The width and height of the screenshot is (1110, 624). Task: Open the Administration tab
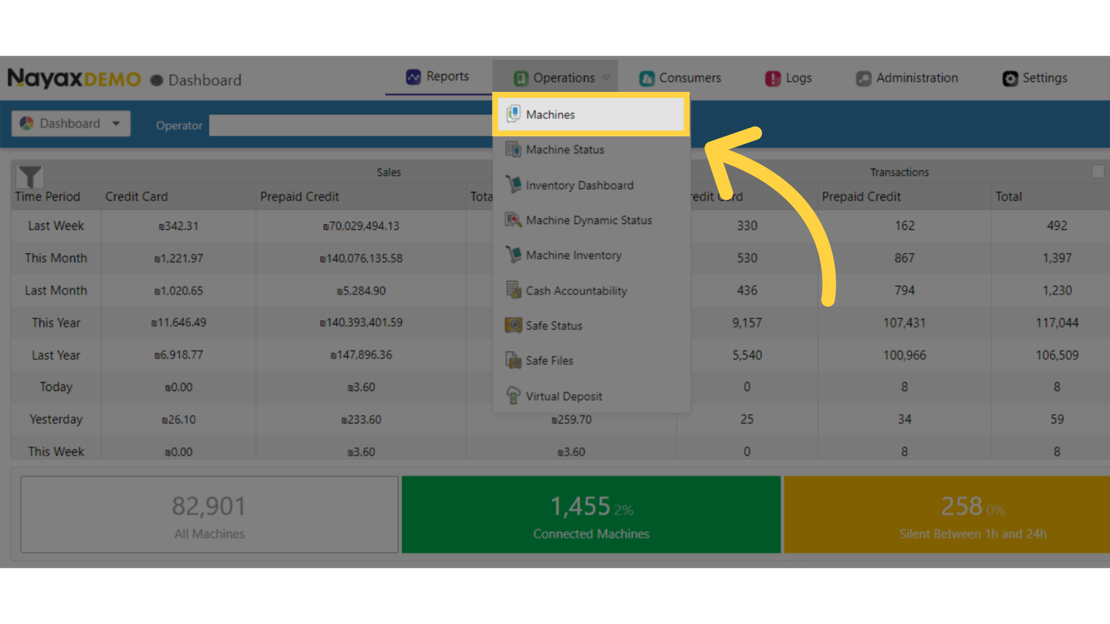pyautogui.click(x=906, y=77)
